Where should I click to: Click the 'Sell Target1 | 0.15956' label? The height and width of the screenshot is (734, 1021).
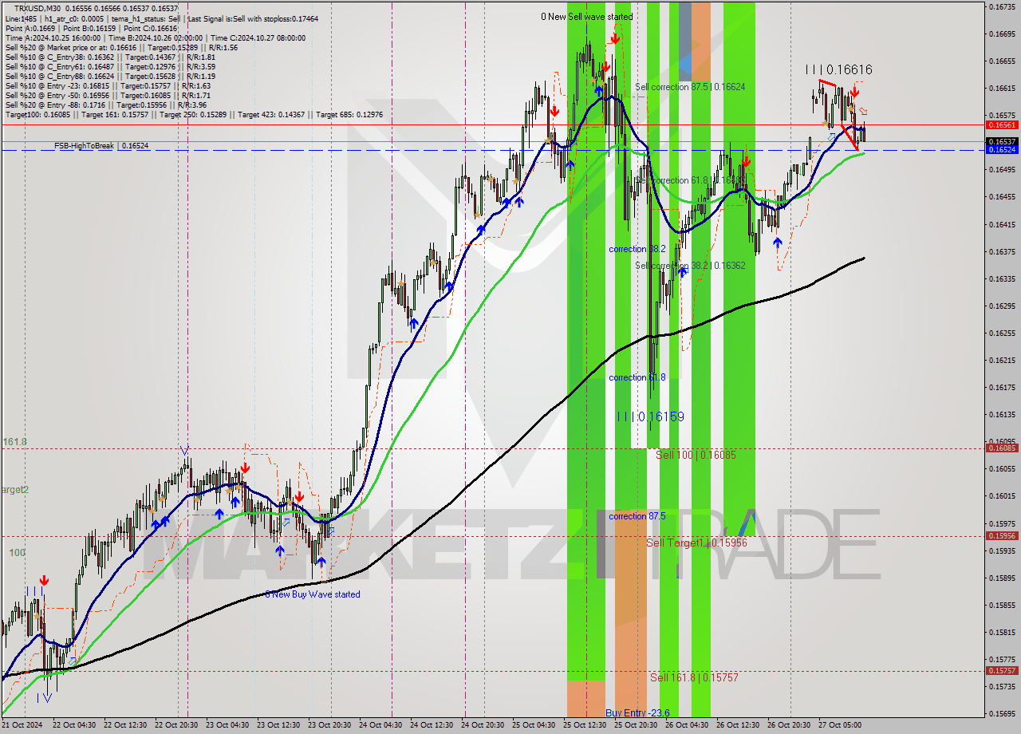coord(696,543)
